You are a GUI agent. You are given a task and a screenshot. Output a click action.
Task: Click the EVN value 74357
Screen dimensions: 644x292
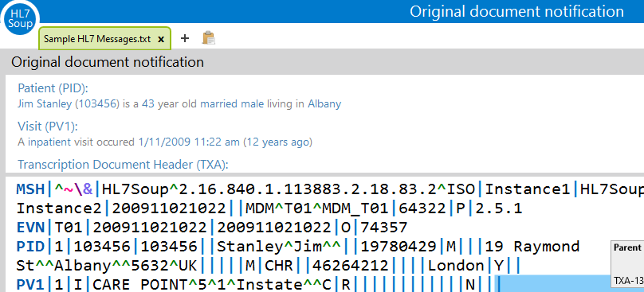point(383,228)
